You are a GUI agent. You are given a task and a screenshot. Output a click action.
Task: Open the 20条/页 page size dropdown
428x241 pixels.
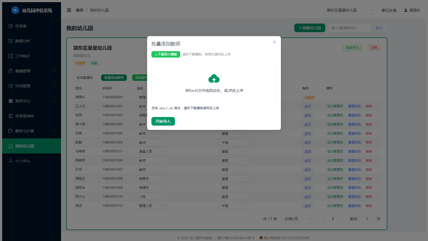pyautogui.click(x=299, y=219)
